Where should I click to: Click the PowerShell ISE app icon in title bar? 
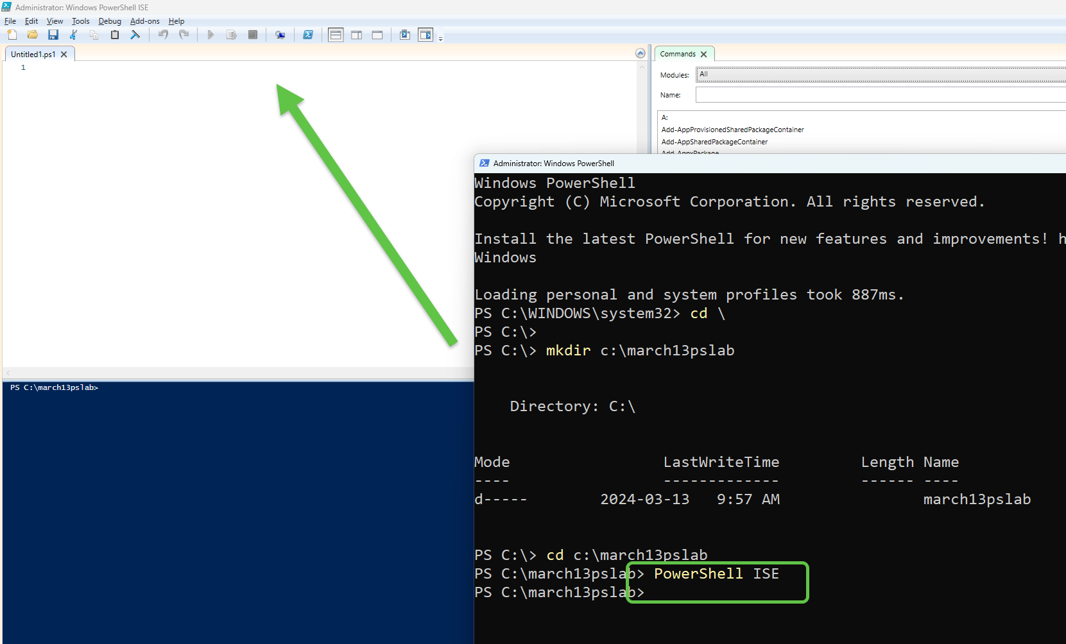(x=6, y=7)
